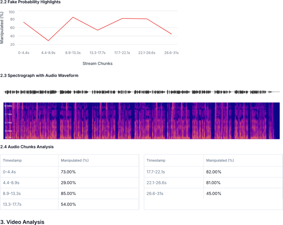Click the chart data point at 4.4–8.9s
Image resolution: width=283 pixels, height=225 pixels.
click(x=49, y=41)
